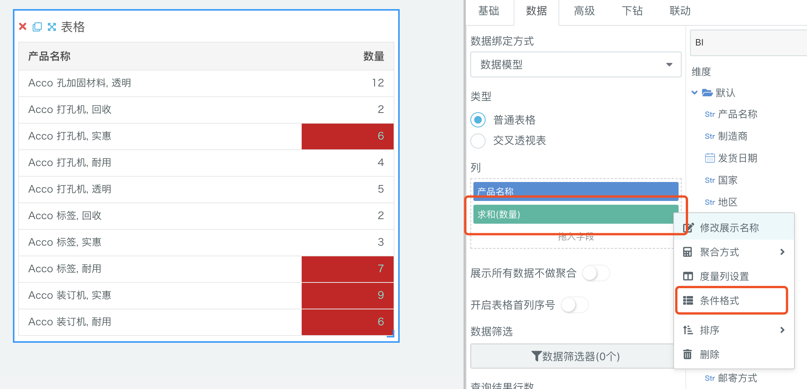
Task: Expand table widget to fullscreen icon
Action: 52,27
